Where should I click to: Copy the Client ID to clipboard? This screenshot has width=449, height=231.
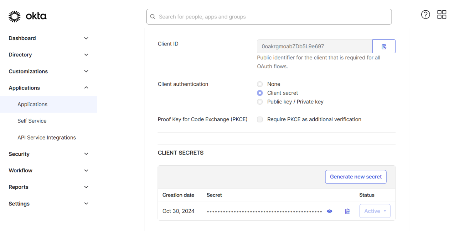pyautogui.click(x=384, y=47)
